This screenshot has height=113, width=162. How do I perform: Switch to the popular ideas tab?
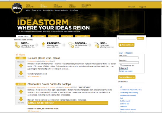click(x=23, y=36)
